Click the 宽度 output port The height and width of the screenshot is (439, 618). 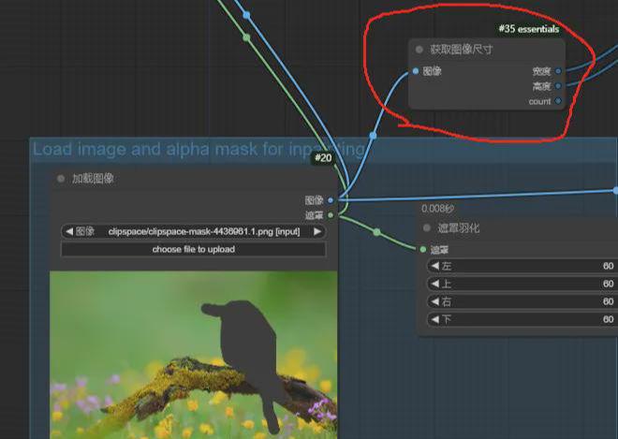[x=558, y=71]
